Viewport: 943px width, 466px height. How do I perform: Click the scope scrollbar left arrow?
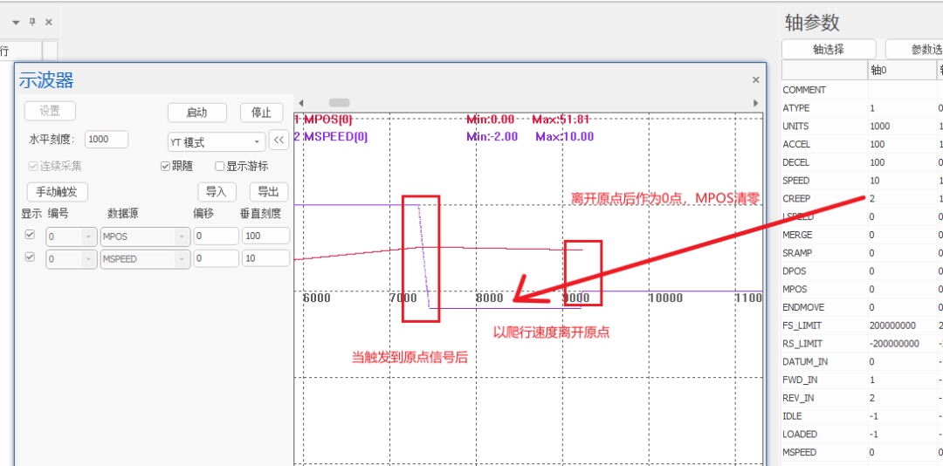(x=301, y=103)
